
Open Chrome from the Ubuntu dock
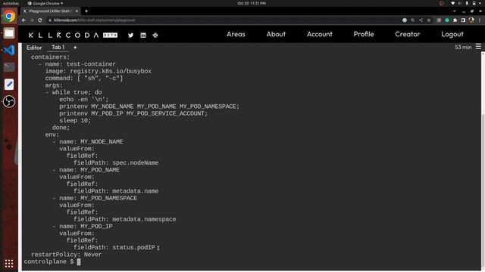[9, 16]
